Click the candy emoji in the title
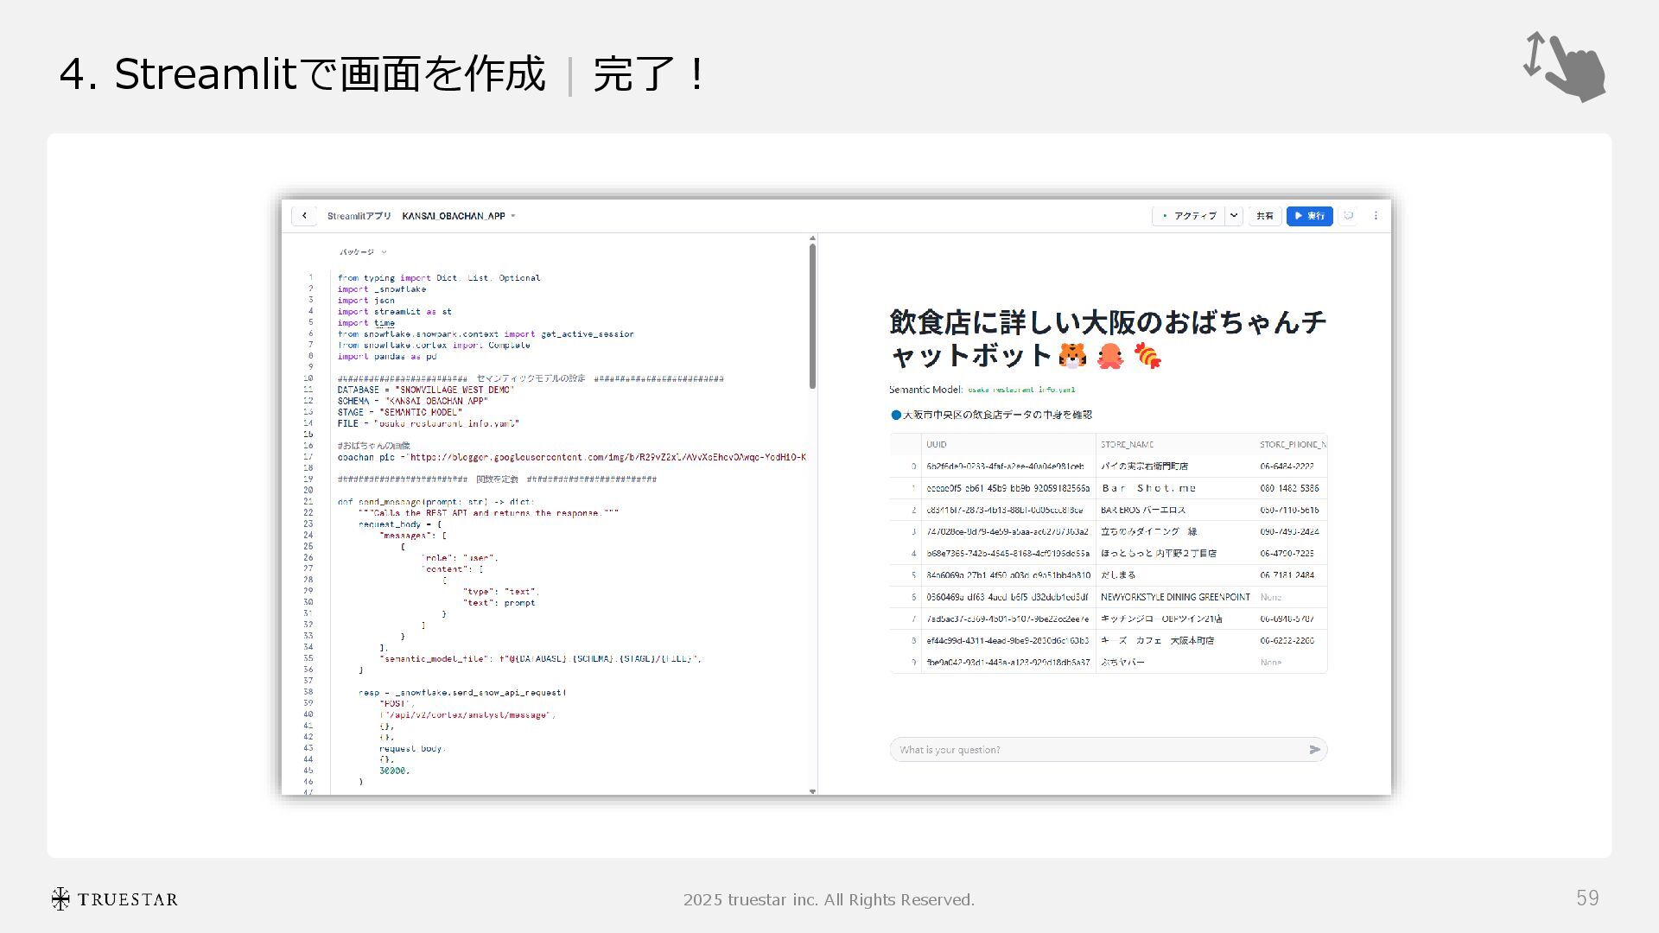Image resolution: width=1659 pixels, height=933 pixels. (1147, 355)
